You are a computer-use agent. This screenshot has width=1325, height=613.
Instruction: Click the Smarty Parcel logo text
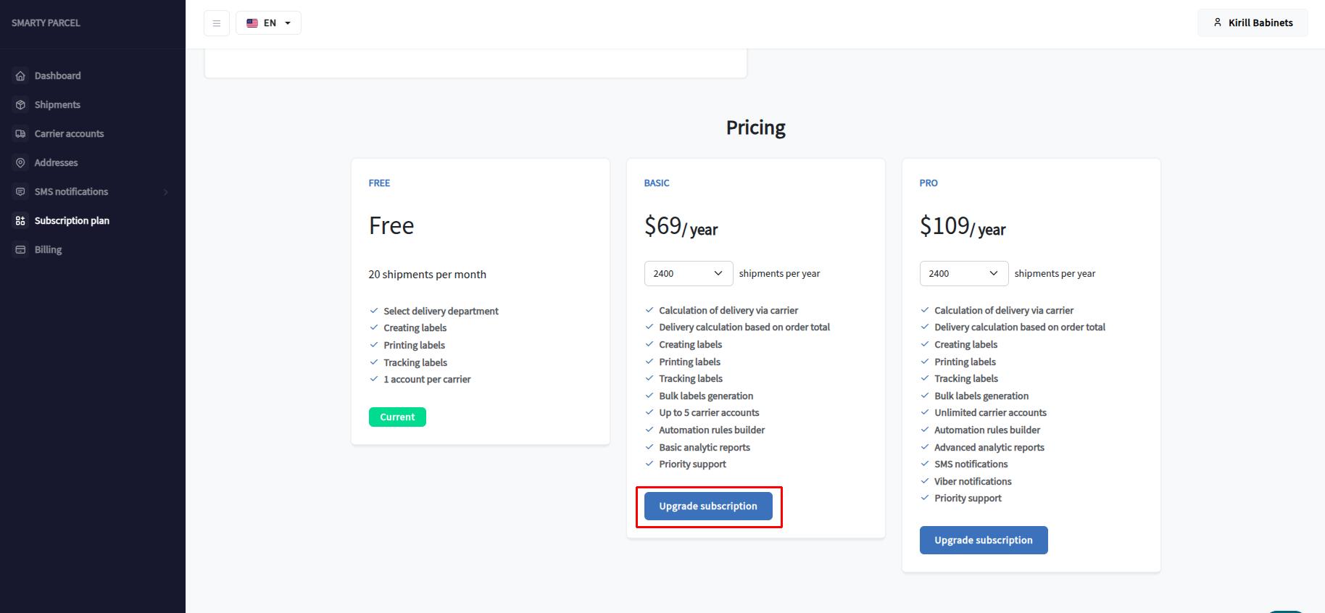pyautogui.click(x=46, y=23)
